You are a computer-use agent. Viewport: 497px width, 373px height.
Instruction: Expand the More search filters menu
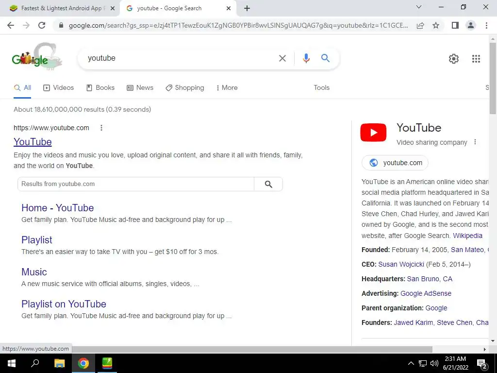point(227,88)
